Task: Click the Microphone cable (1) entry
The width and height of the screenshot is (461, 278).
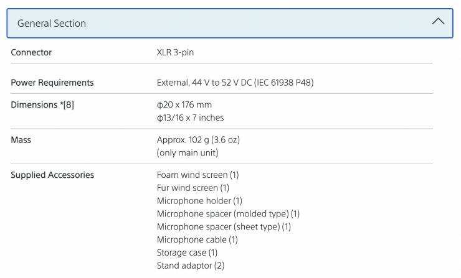Action: click(x=197, y=240)
